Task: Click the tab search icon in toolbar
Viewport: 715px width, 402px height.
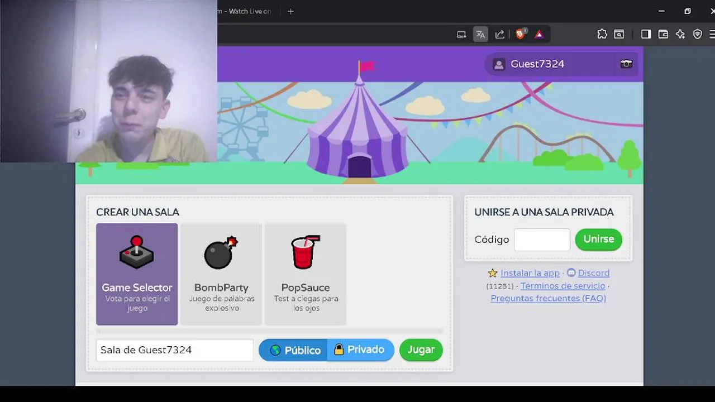Action: [x=619, y=34]
